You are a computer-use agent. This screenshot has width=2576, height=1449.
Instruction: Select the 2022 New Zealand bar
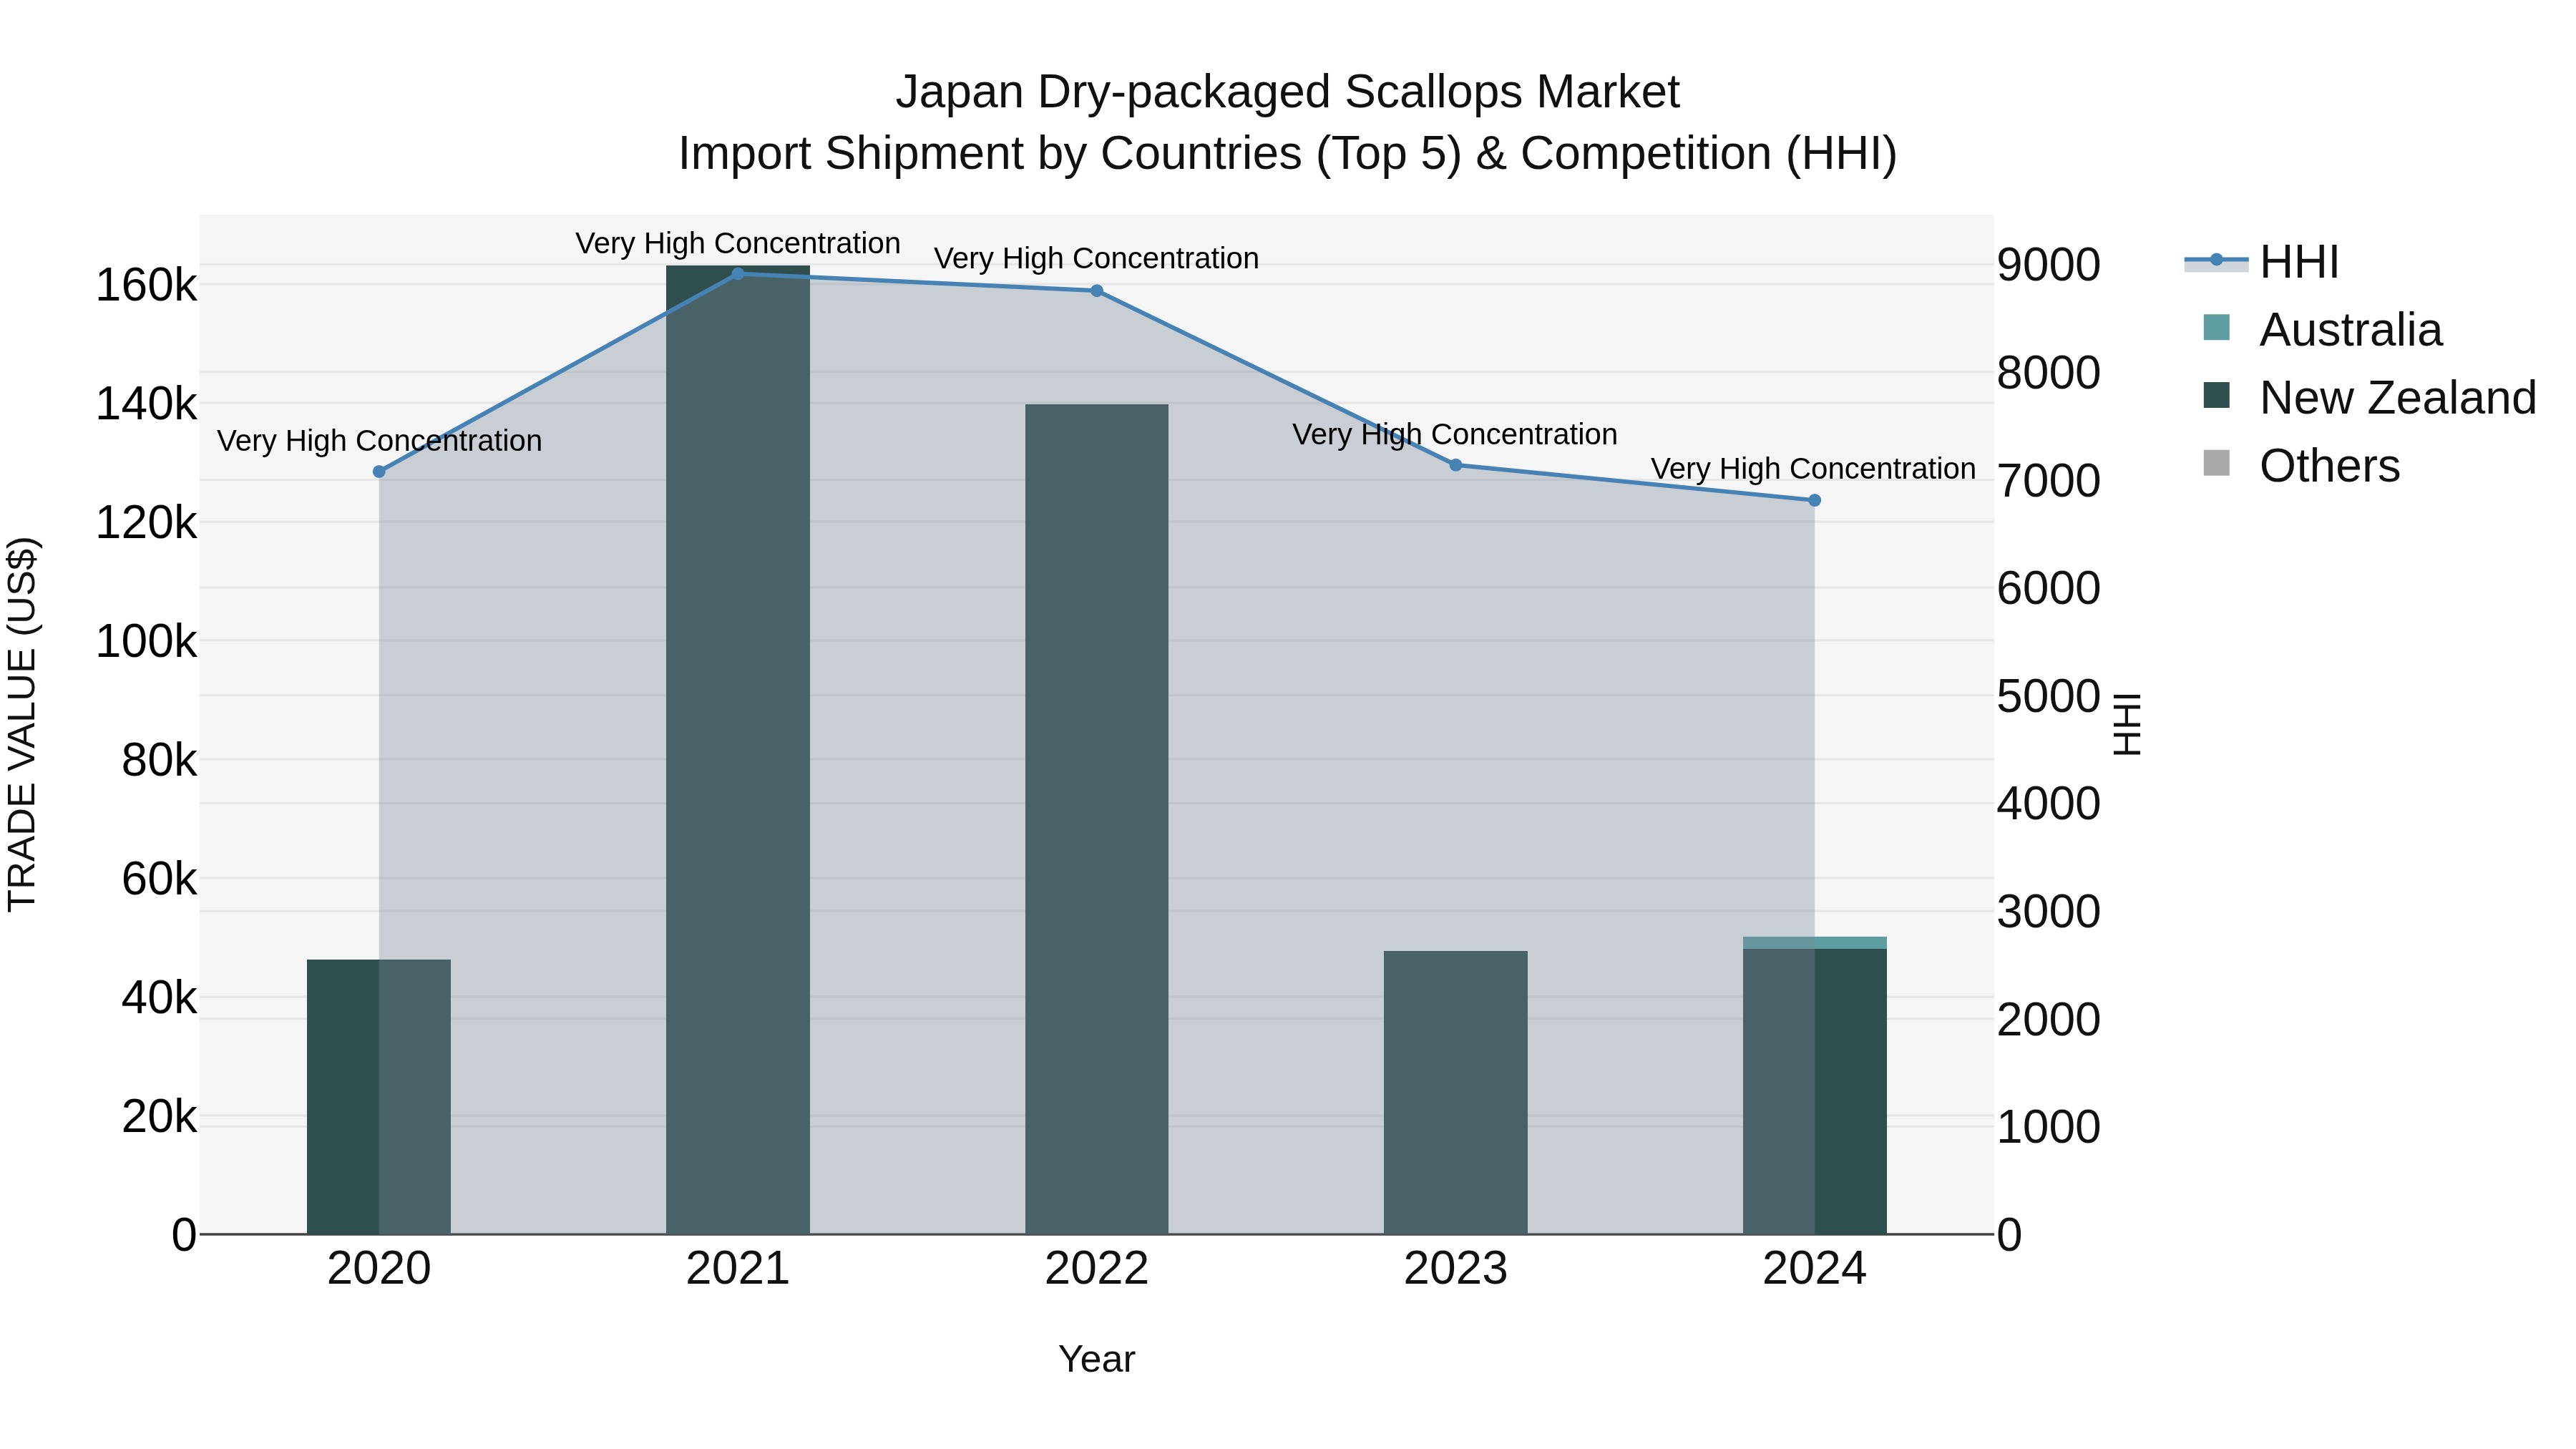1097,819
